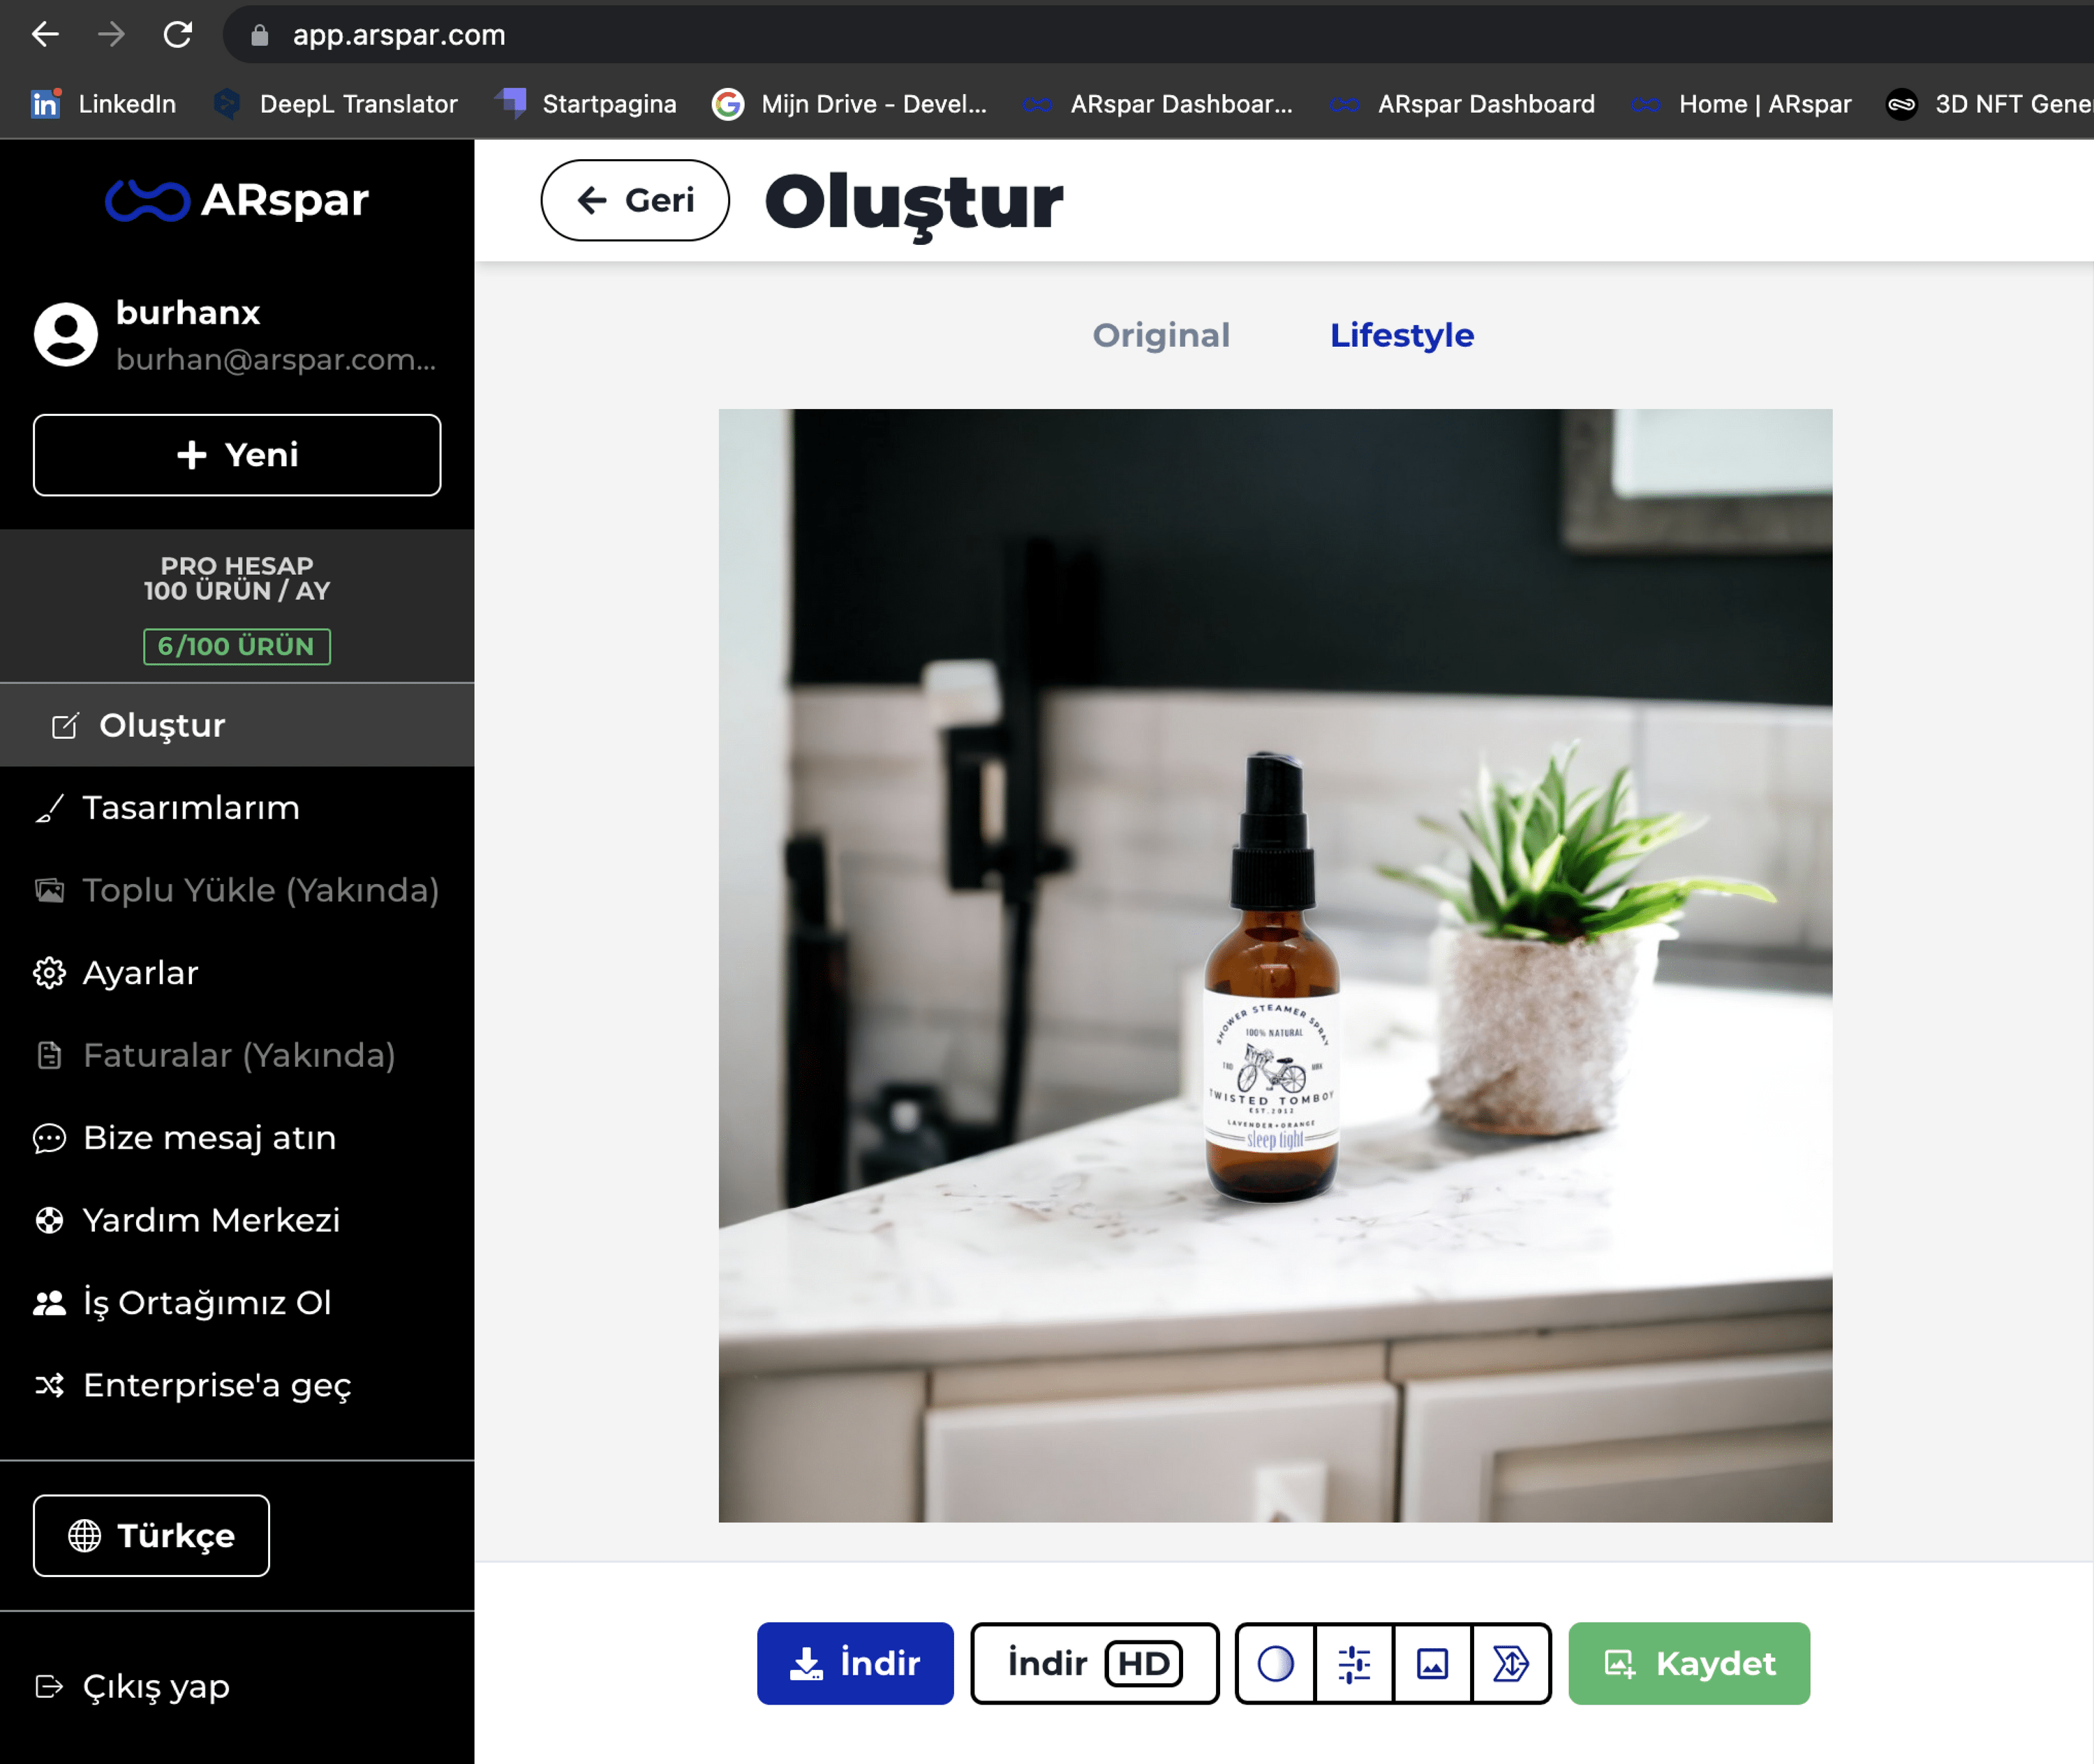
Task: Save design with the Kaydet button
Action: [1688, 1663]
